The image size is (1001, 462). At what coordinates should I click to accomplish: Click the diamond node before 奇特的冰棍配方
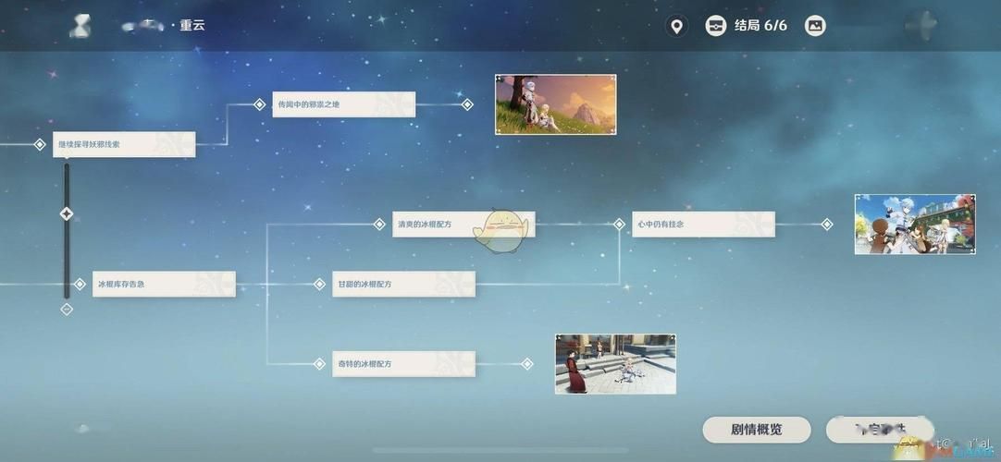click(x=320, y=364)
